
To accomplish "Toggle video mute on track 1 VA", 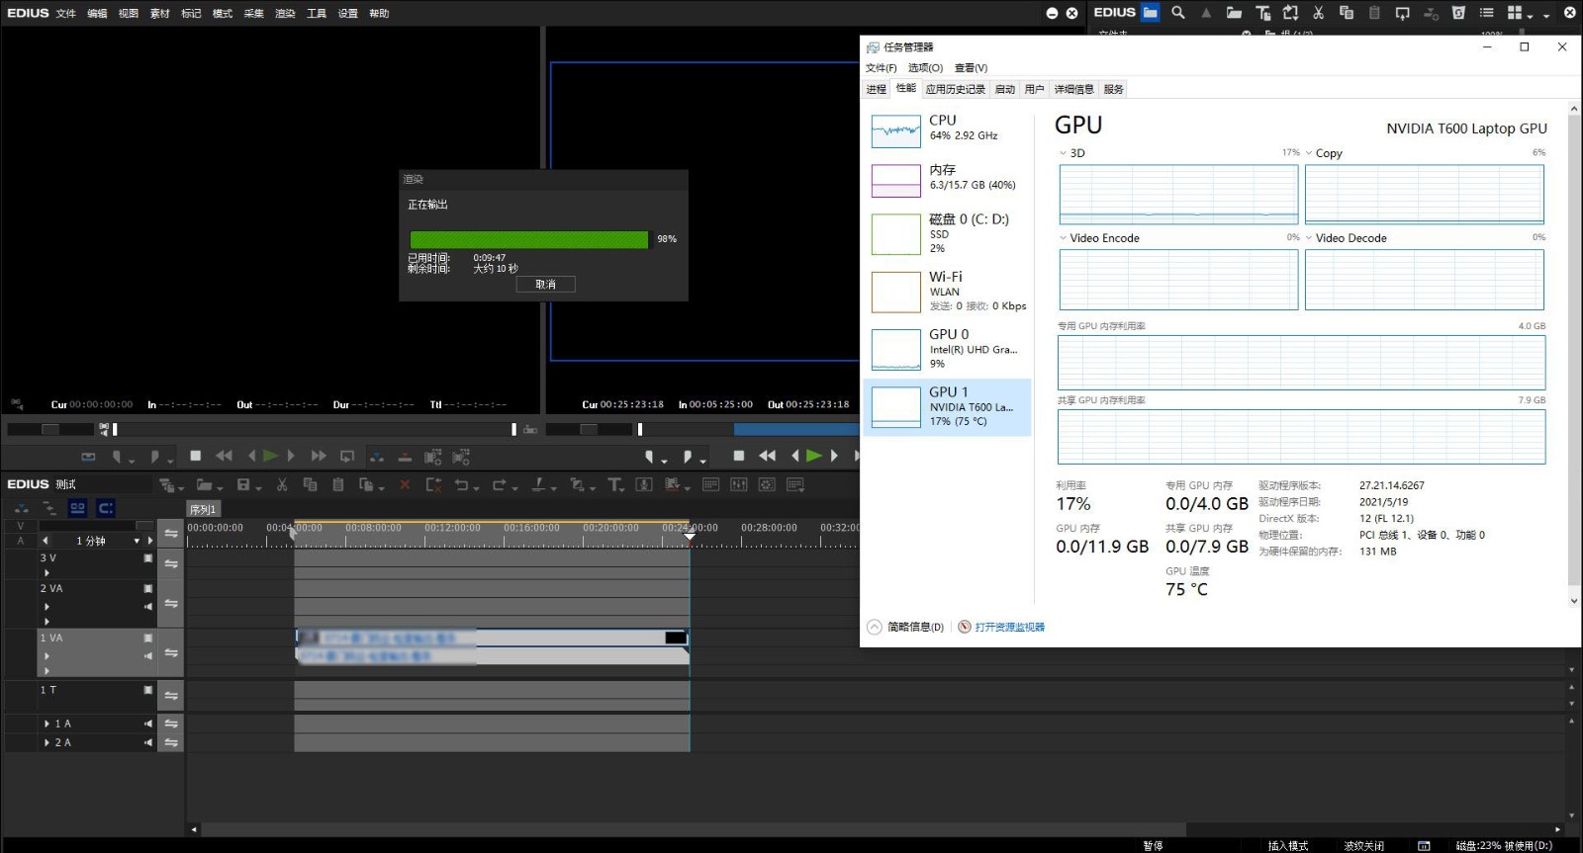I will coord(148,639).
